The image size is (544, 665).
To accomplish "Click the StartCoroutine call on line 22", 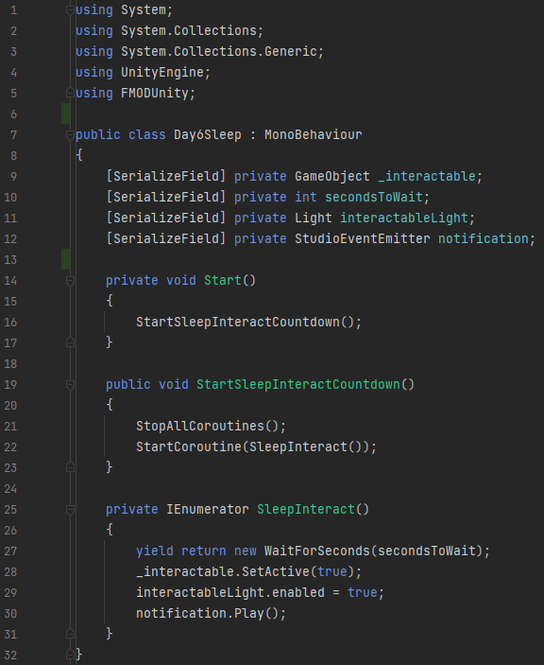I will (x=189, y=446).
